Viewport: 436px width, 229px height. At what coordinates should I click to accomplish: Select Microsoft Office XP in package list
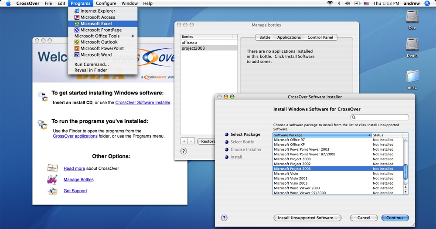338,145
